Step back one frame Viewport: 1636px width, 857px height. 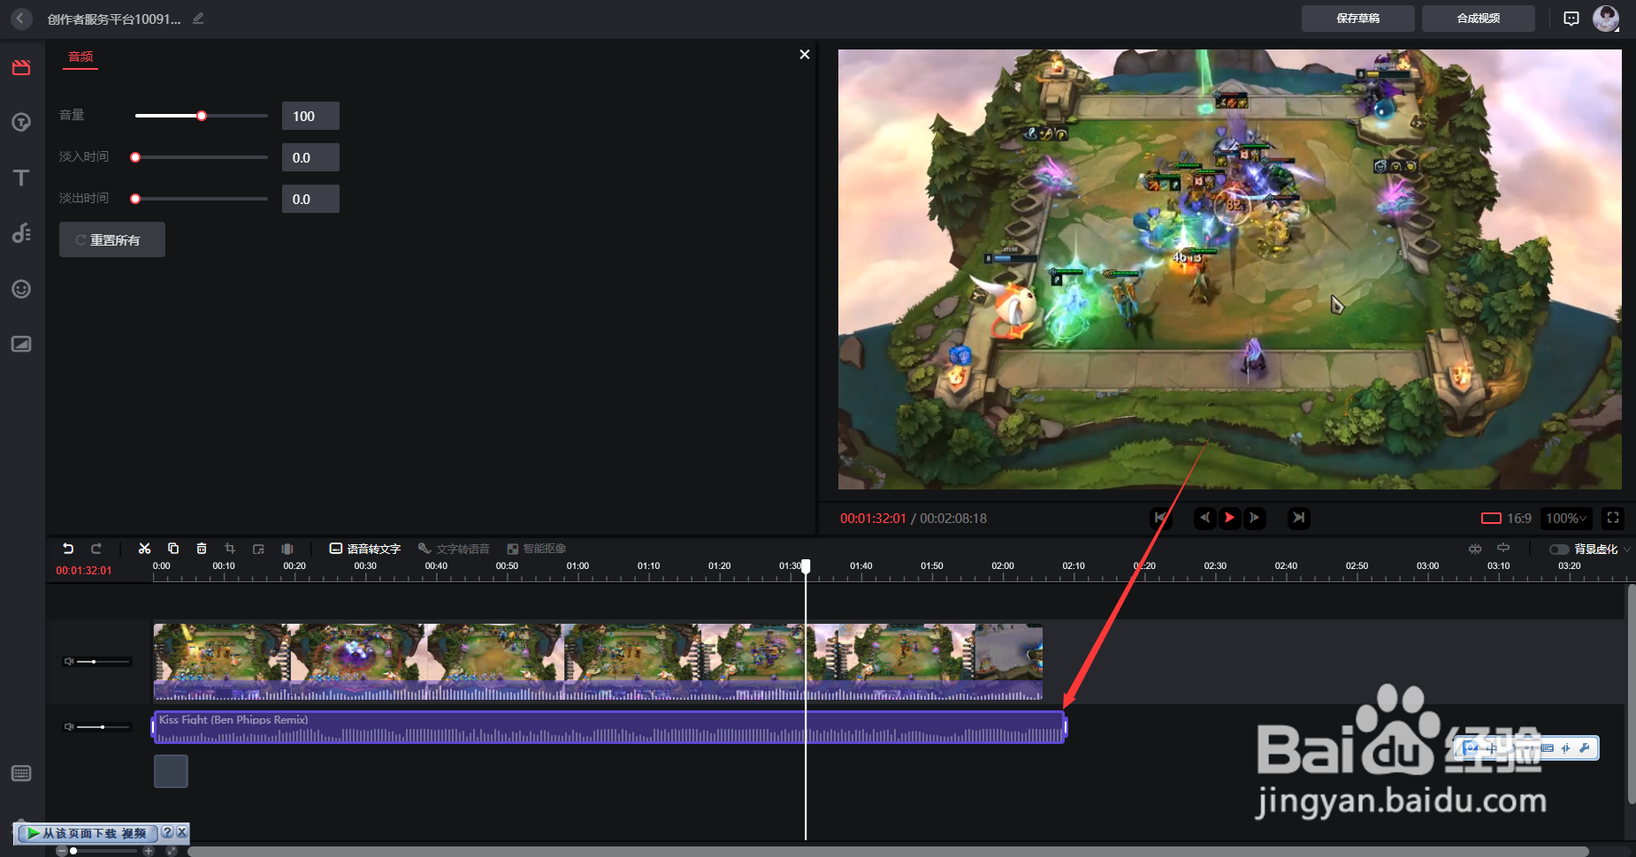[x=1204, y=518]
